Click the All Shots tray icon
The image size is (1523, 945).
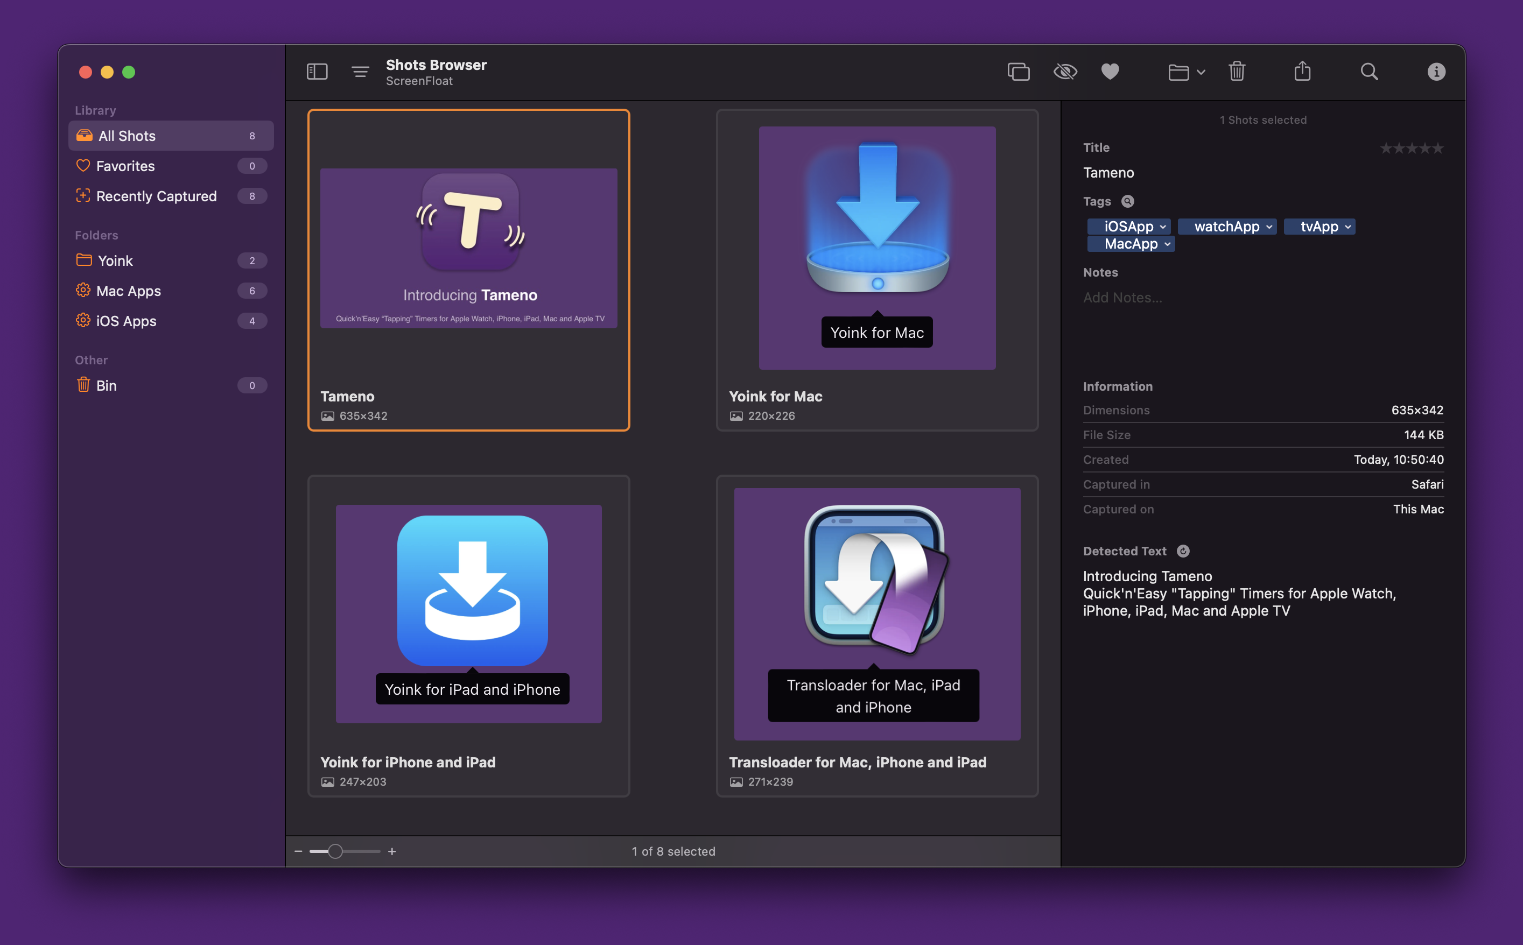pyautogui.click(x=85, y=135)
